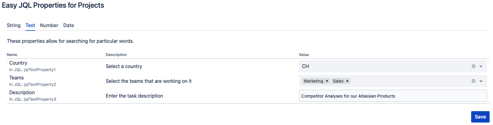Click the jqlTextProperty2 JQL hint text
This screenshot has width=493, height=125.
(33, 84)
